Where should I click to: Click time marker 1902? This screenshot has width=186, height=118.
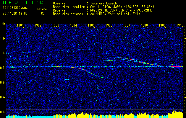[38, 25]
